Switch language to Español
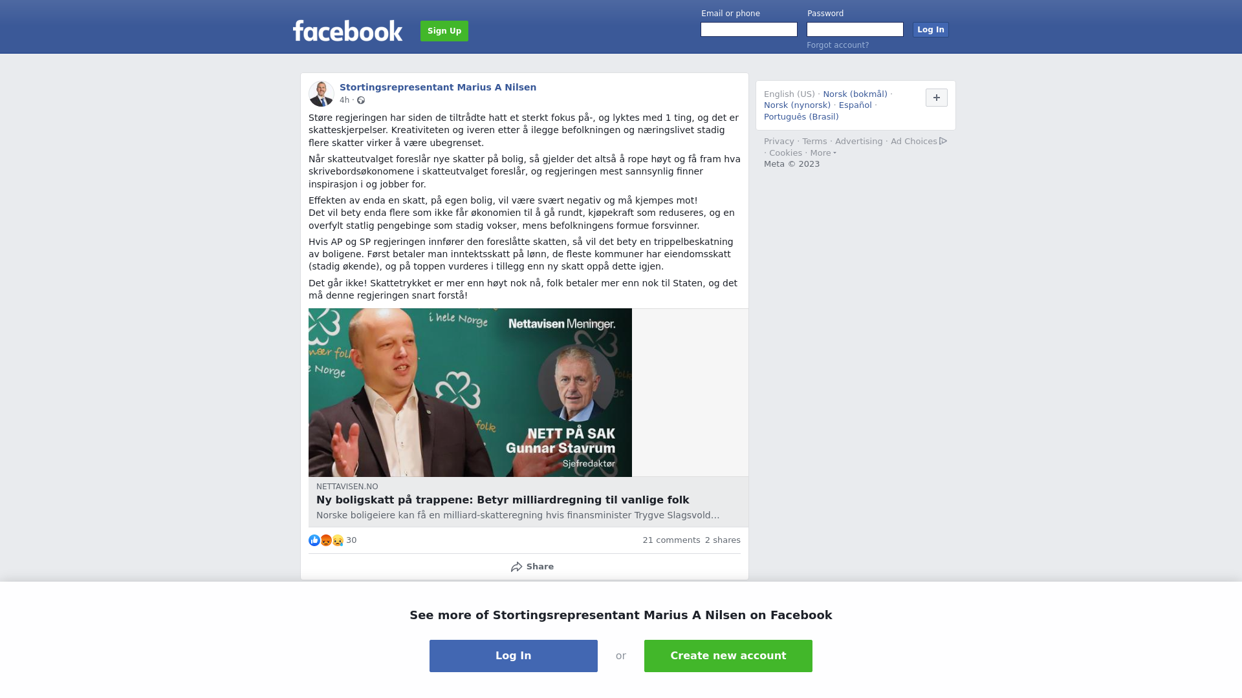Screen dimensions: 1242x698 pos(855,105)
